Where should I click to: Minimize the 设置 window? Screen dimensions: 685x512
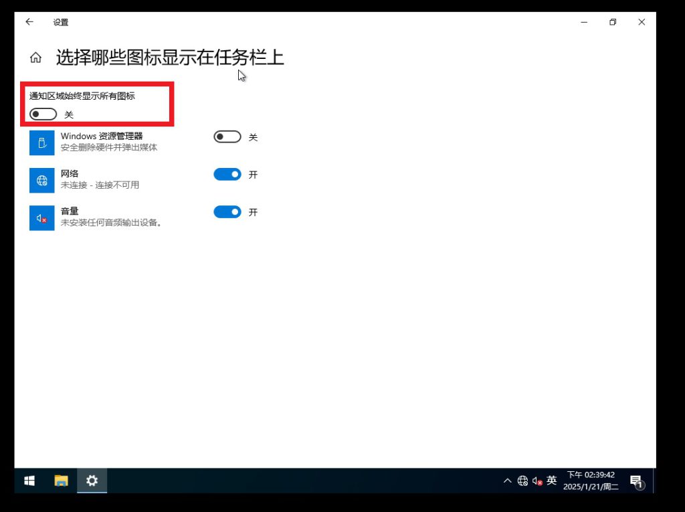pyautogui.click(x=584, y=22)
